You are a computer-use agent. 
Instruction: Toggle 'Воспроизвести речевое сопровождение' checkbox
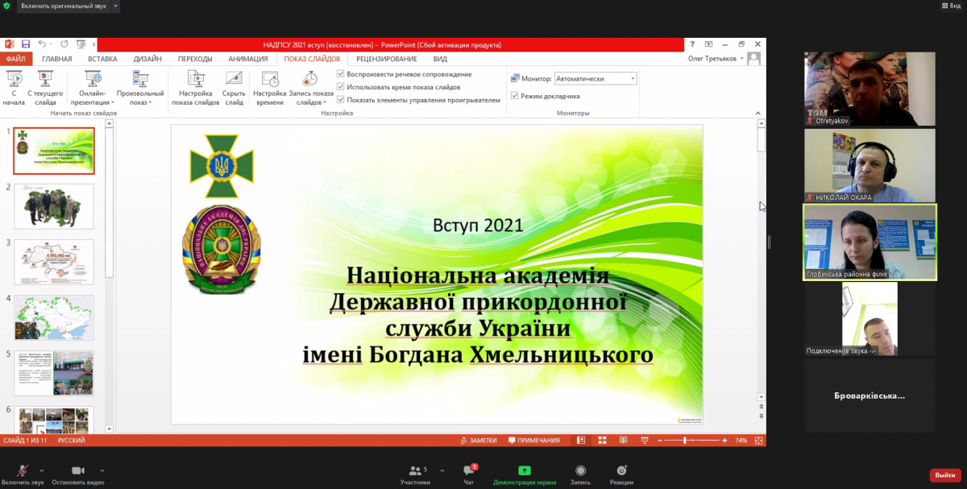click(x=341, y=74)
